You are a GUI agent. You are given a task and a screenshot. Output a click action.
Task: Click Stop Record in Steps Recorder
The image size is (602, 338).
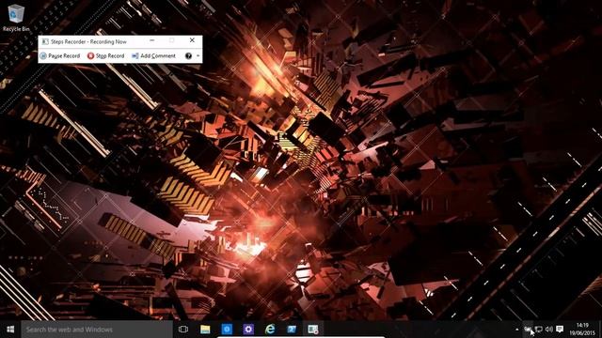(105, 56)
